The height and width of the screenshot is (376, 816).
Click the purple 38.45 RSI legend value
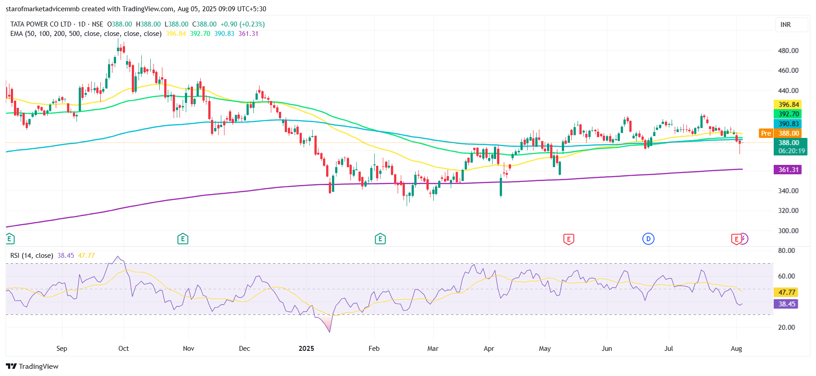coord(66,256)
